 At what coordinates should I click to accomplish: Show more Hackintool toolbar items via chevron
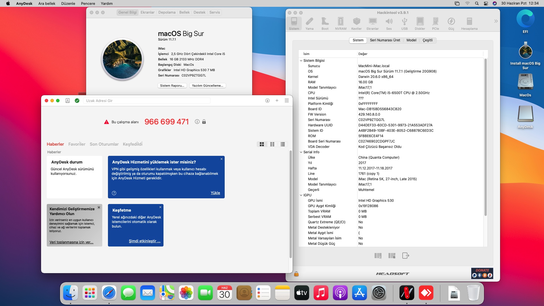496,21
